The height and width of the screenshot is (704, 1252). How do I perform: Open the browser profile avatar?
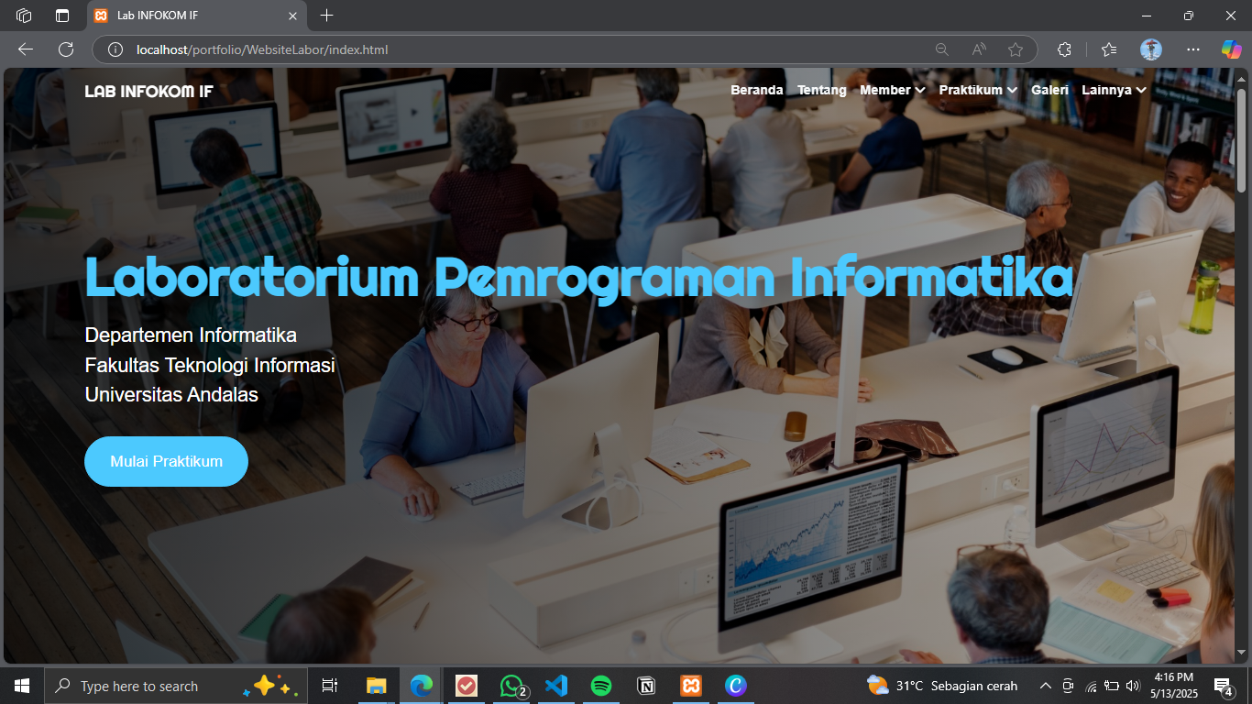click(1151, 49)
